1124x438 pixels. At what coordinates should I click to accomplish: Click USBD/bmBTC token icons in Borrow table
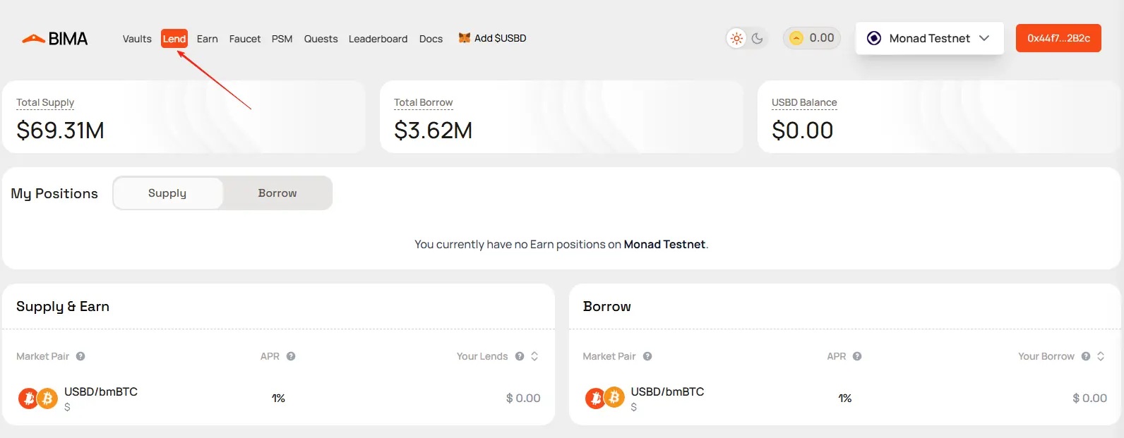pos(604,399)
